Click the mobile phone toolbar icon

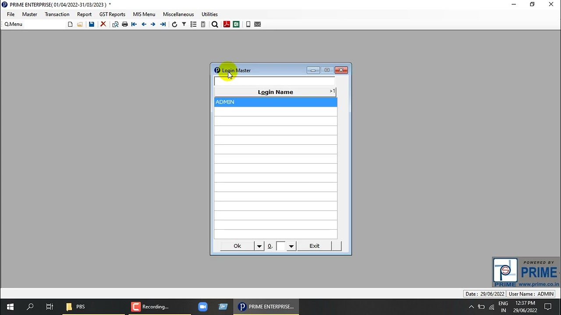(248, 24)
